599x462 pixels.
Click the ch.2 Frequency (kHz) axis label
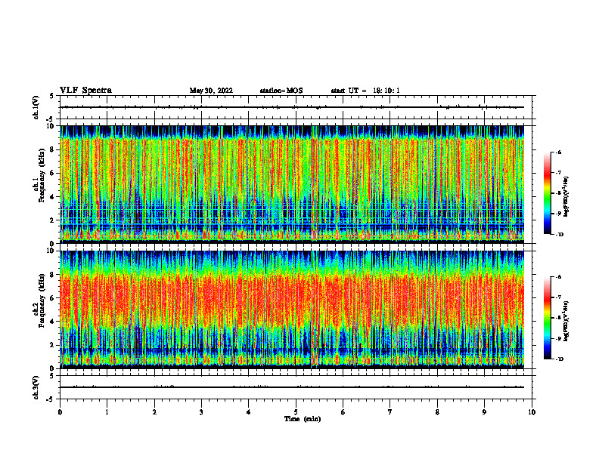coord(39,300)
